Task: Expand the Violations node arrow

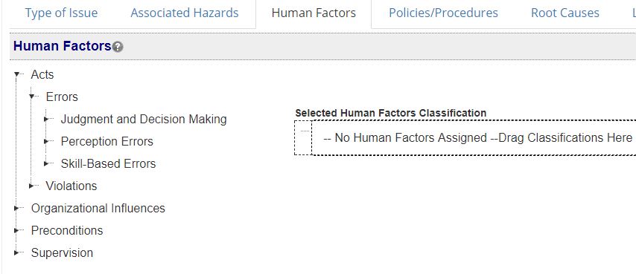Action: tap(31, 186)
